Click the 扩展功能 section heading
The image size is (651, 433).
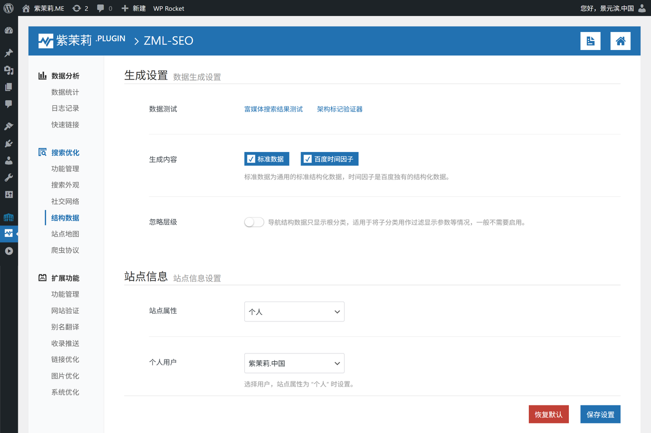(65, 278)
